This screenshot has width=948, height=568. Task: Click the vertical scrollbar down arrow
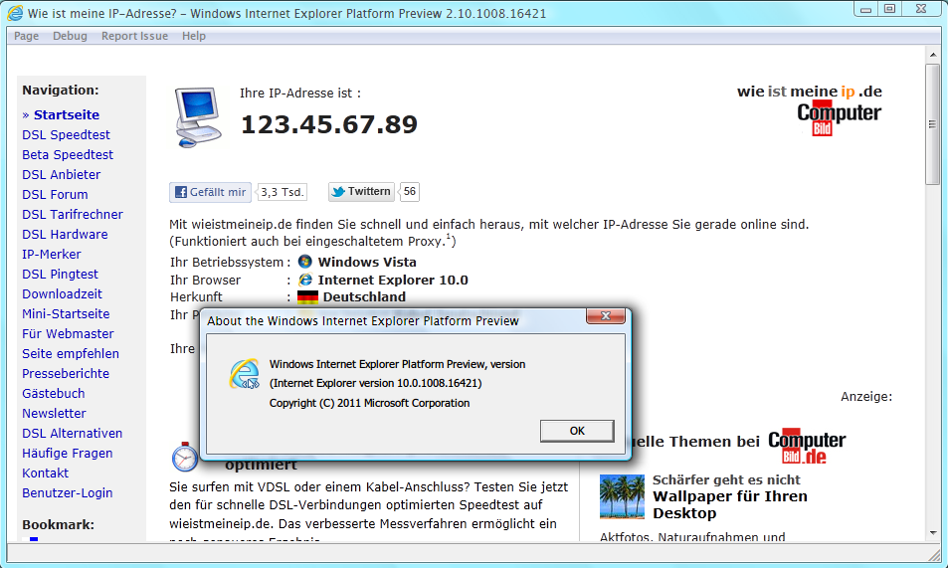pyautogui.click(x=933, y=533)
